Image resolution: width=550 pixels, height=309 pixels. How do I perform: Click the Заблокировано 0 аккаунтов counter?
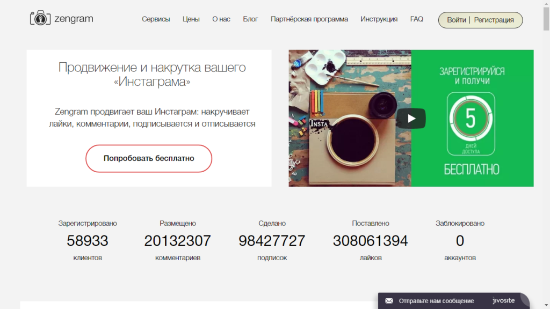[460, 241]
